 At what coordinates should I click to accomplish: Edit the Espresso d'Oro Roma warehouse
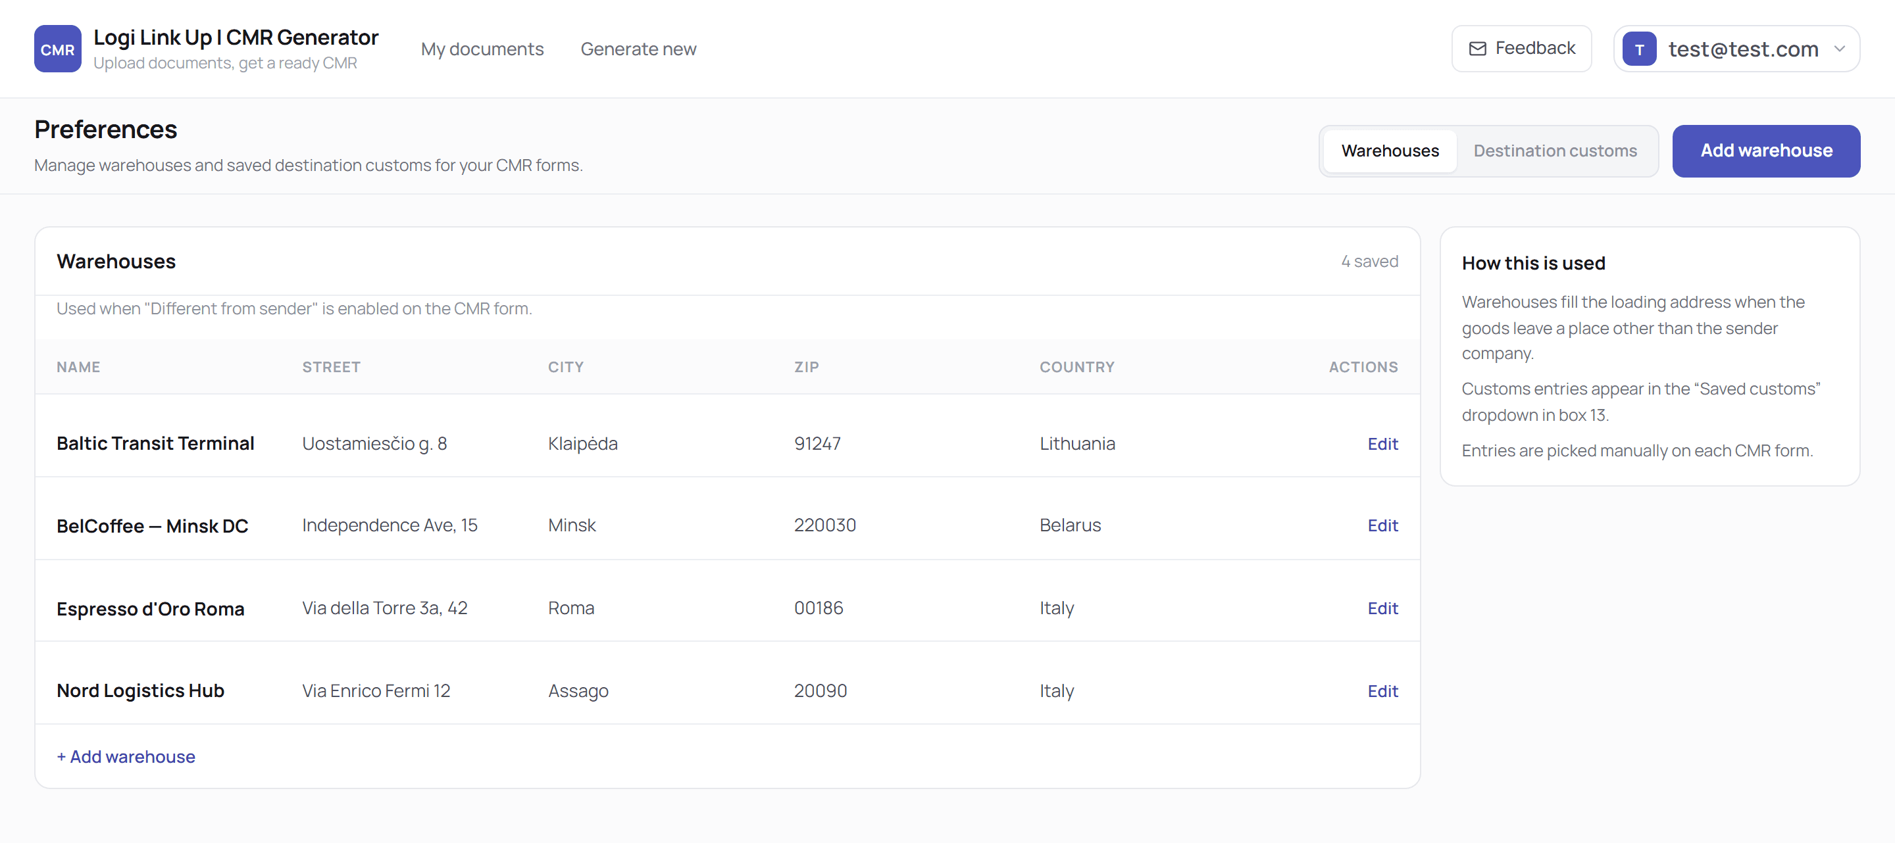coord(1382,608)
